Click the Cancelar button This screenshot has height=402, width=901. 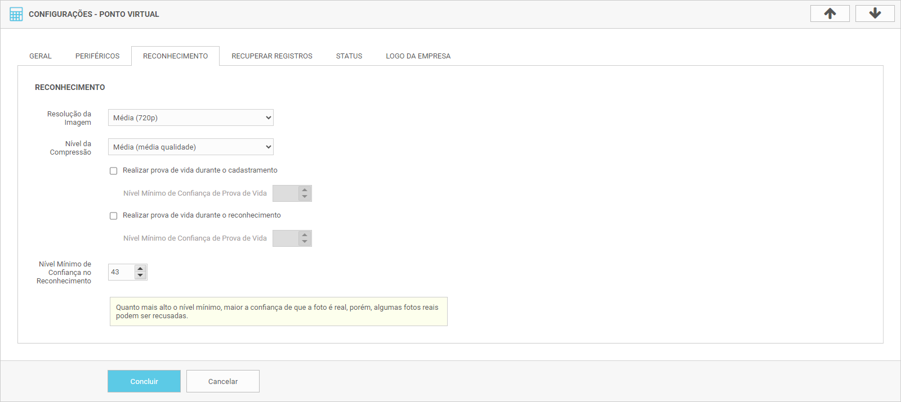(x=223, y=381)
